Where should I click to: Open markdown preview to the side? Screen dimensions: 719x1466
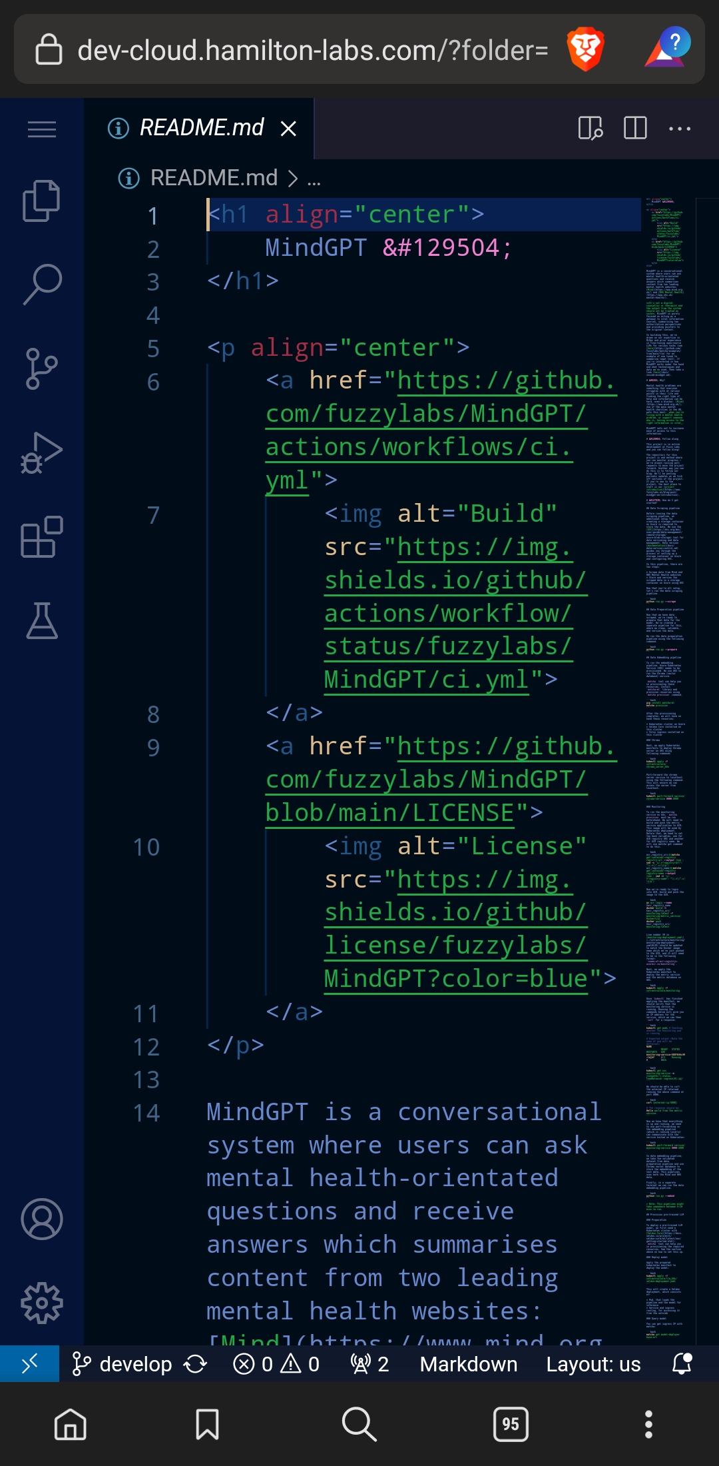click(591, 128)
